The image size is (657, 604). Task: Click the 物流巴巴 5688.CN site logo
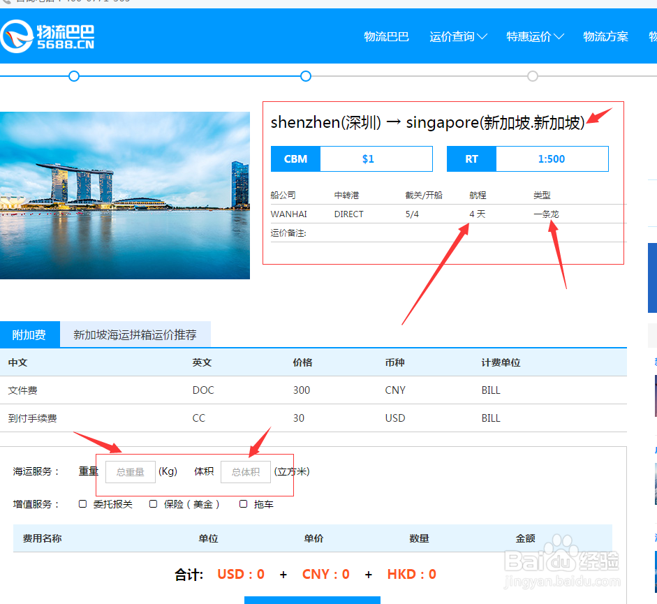[47, 34]
